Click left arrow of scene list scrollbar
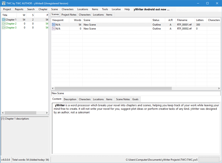 pyautogui.click(x=53, y=88)
